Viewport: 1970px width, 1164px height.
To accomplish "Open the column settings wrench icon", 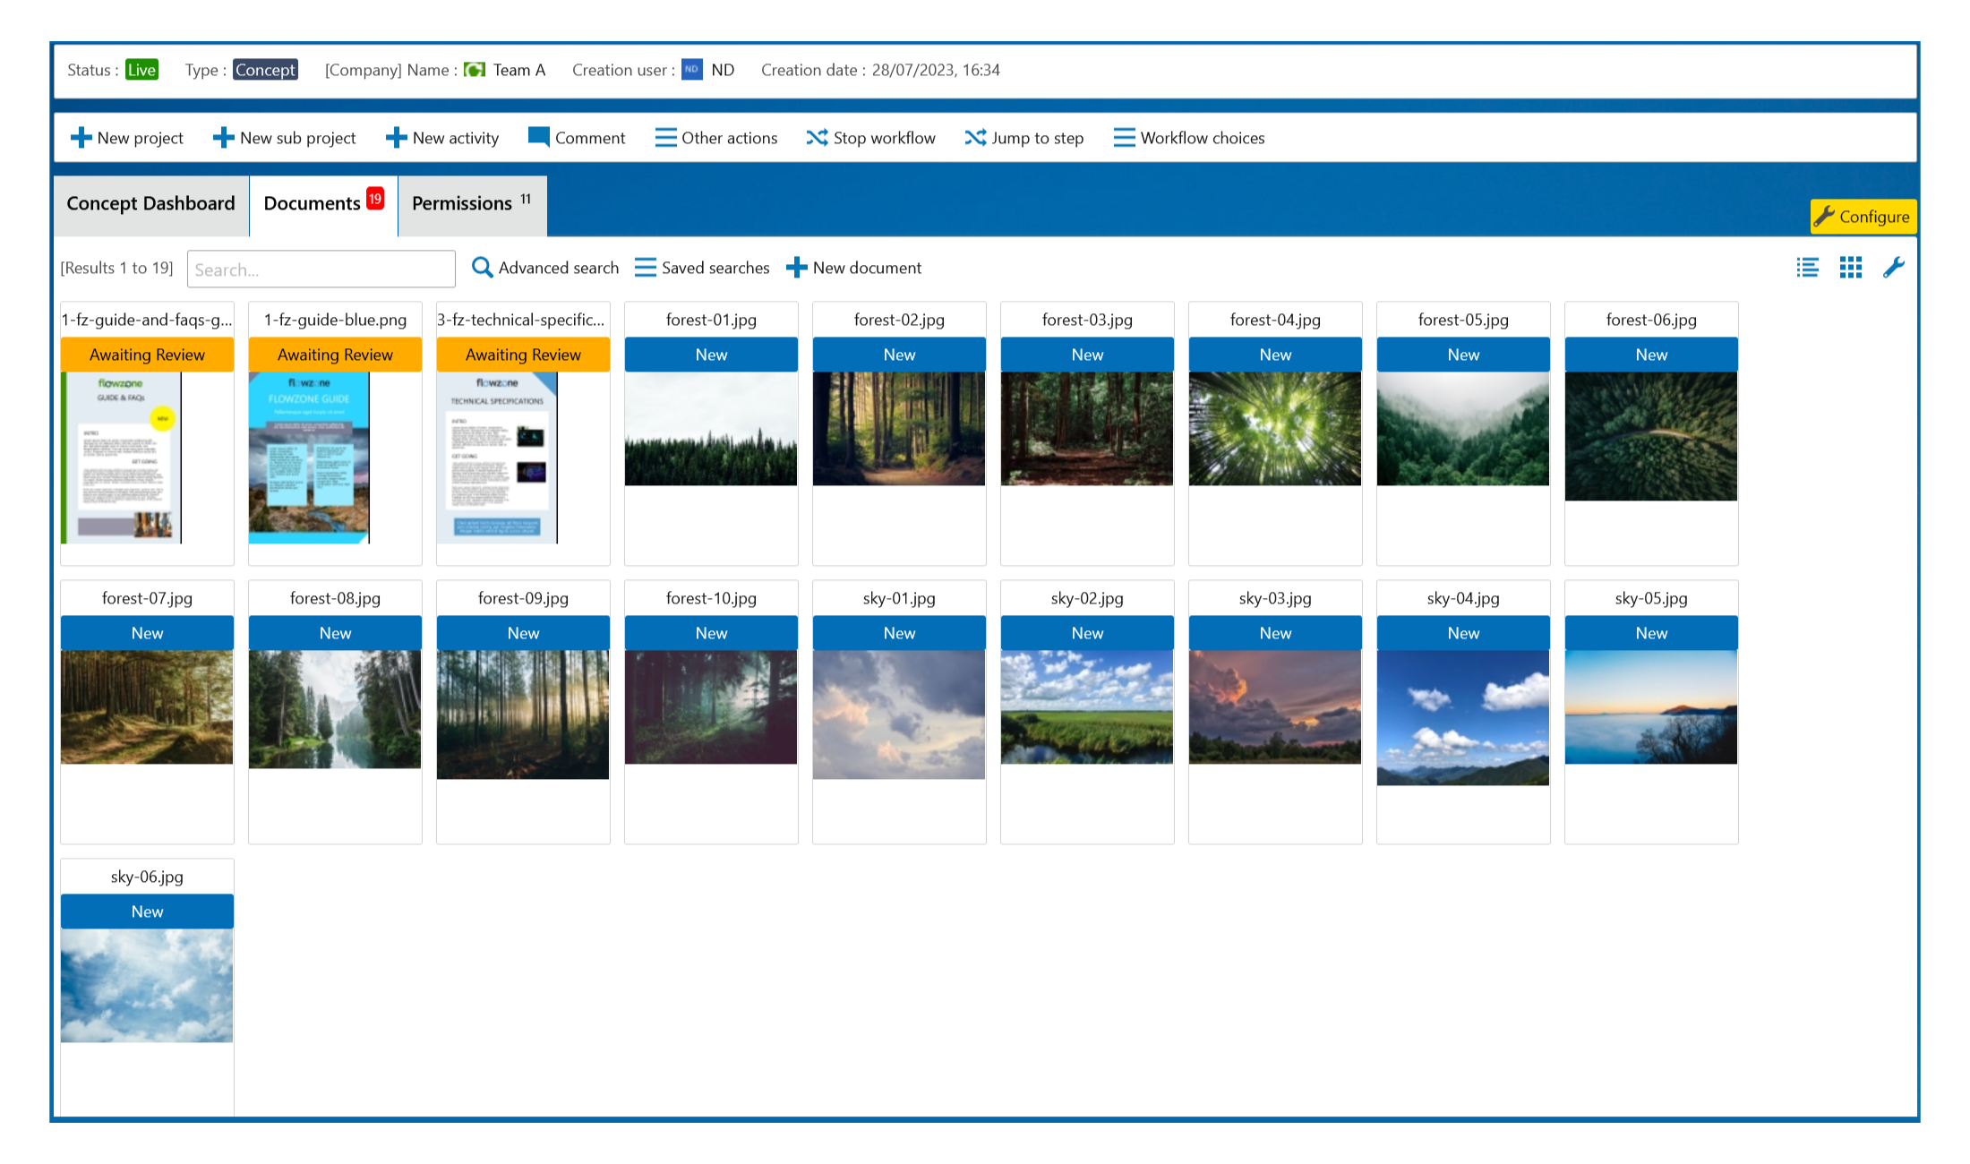I will coord(1894,267).
